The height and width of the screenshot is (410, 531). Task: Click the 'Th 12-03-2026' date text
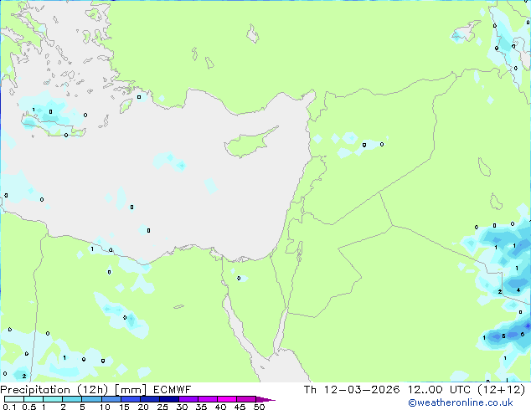coord(352,390)
